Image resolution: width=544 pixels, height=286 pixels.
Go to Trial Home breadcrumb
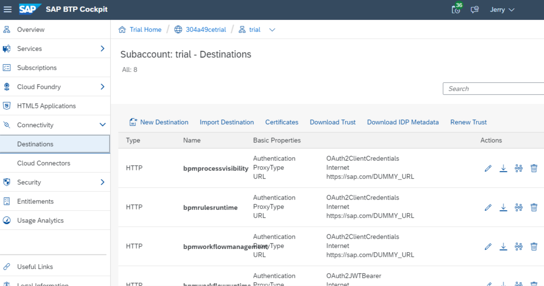coord(145,30)
